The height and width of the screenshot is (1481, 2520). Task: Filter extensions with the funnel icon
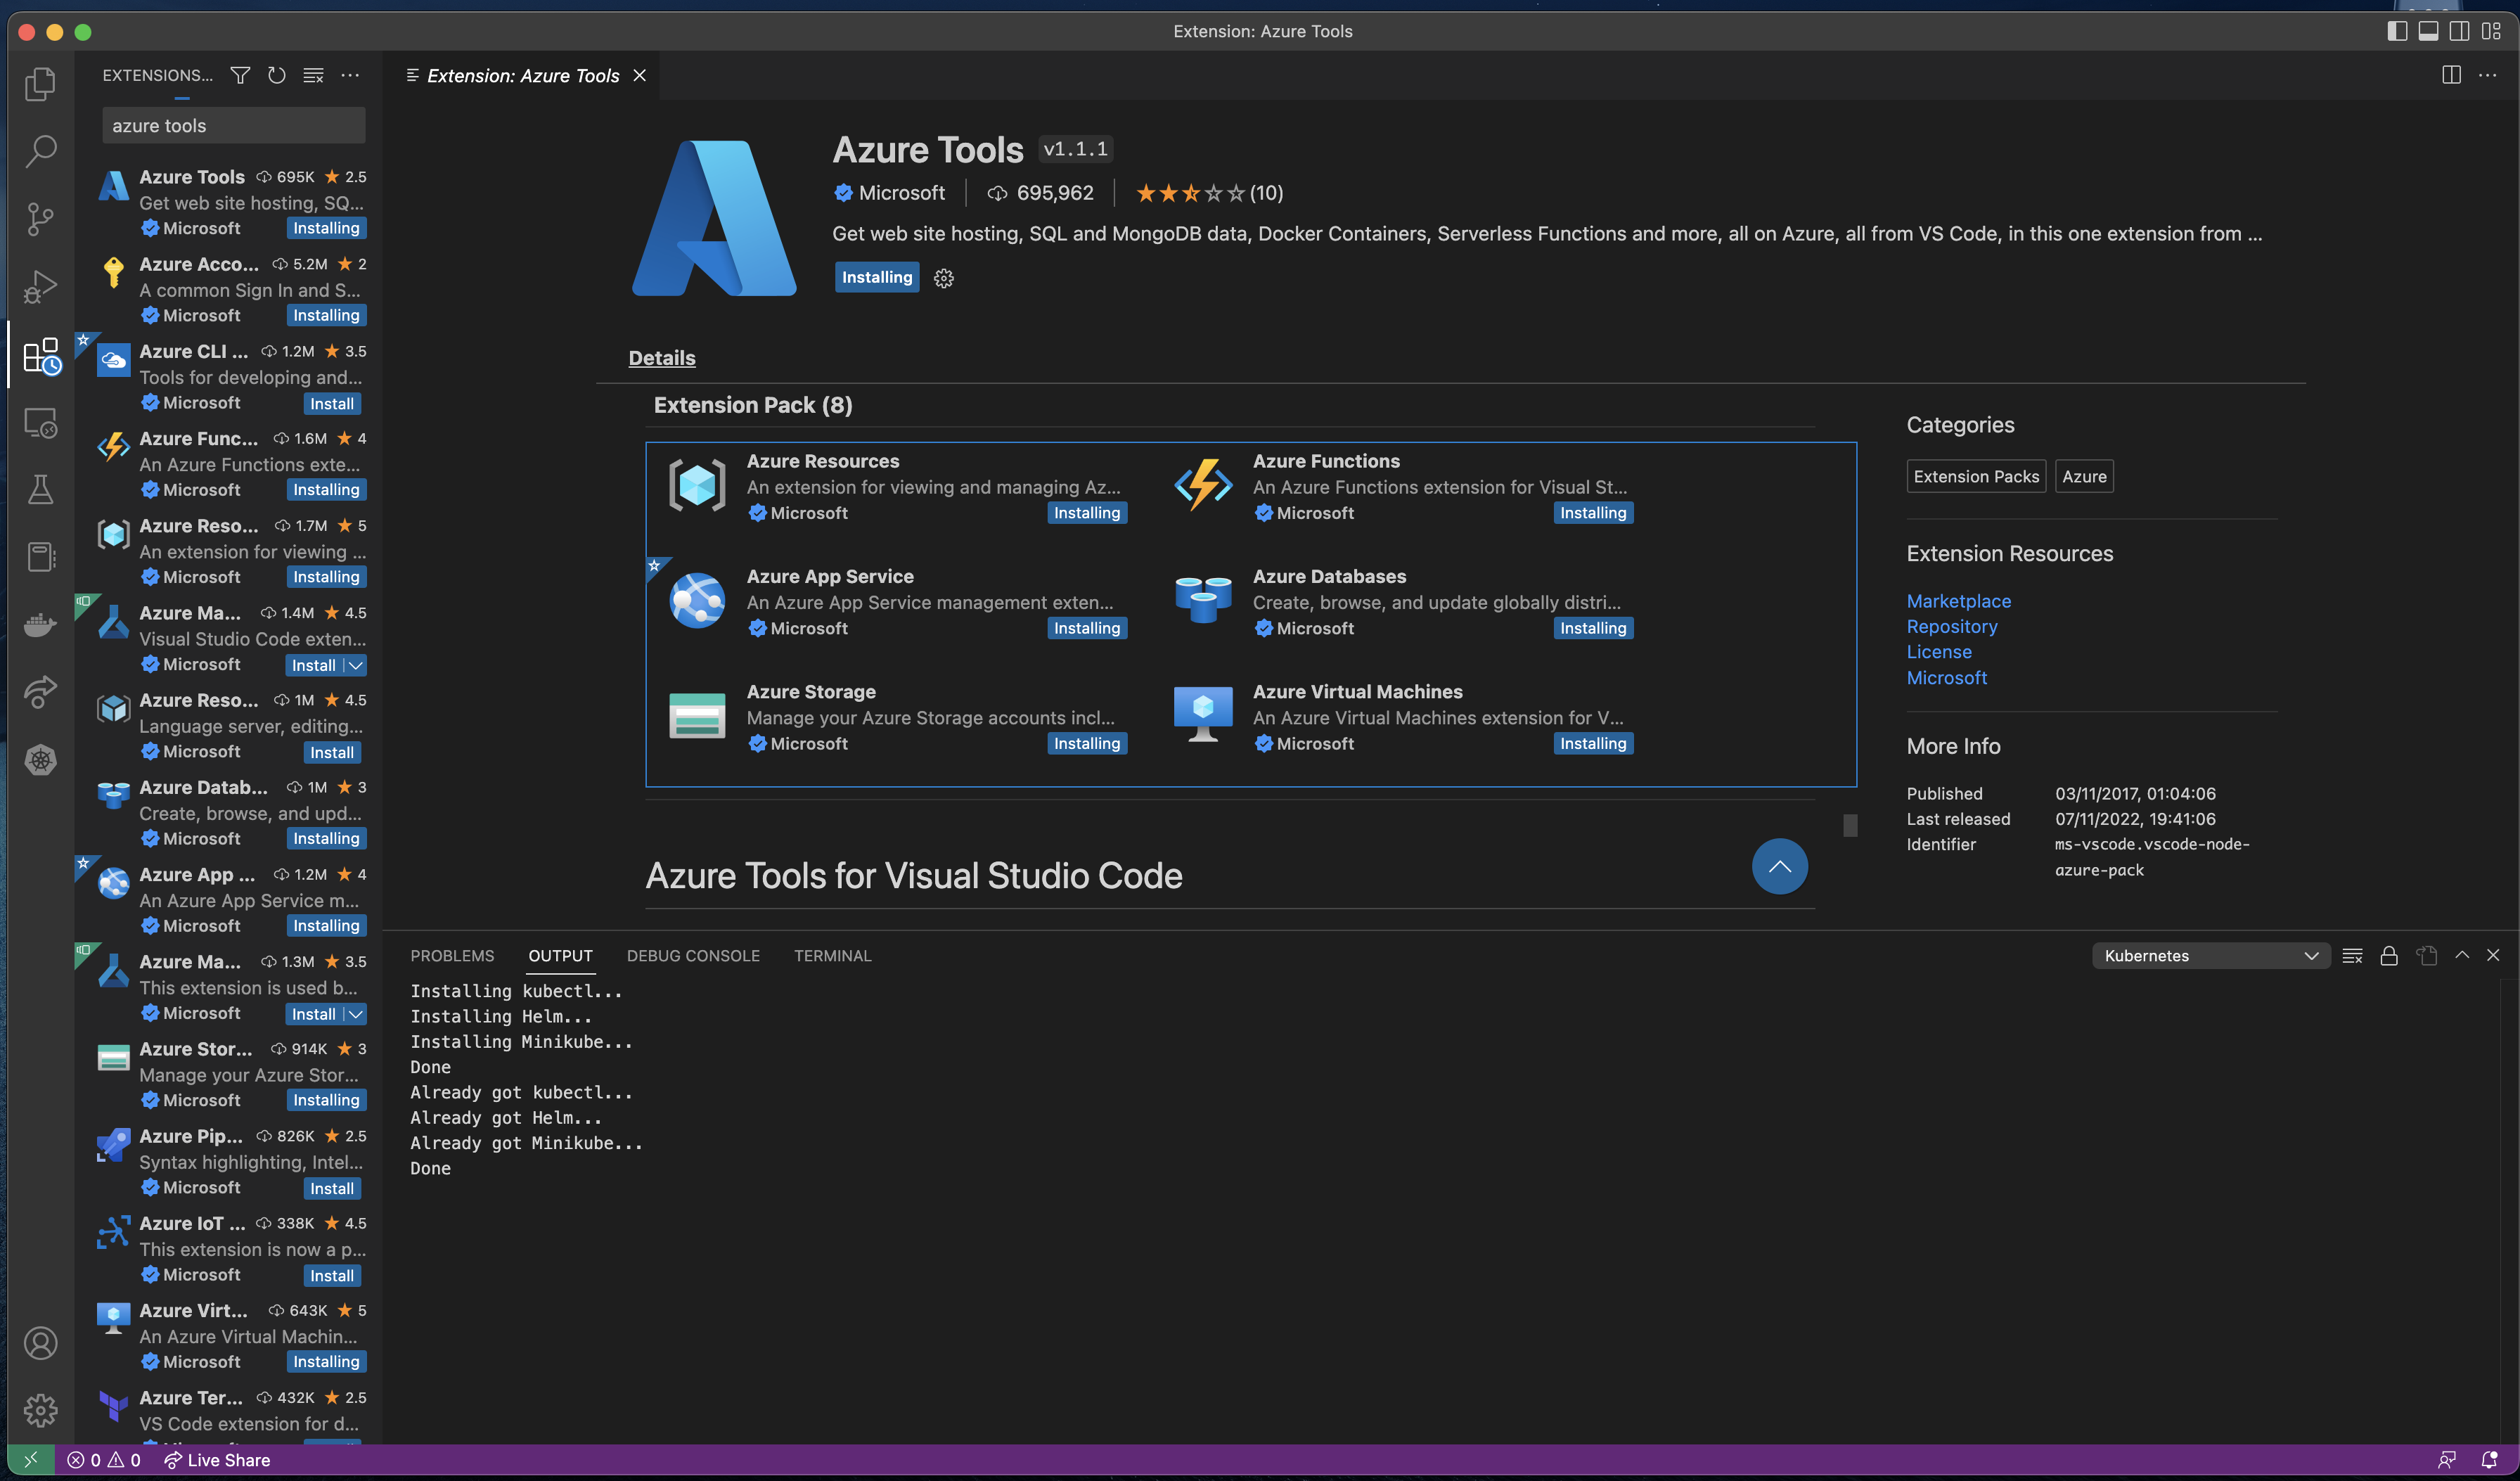[240, 75]
